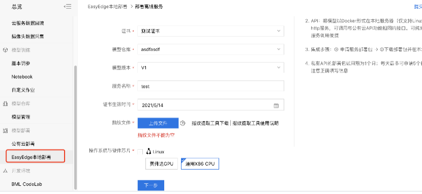Click the date field showing 2021/5/14

210,105
